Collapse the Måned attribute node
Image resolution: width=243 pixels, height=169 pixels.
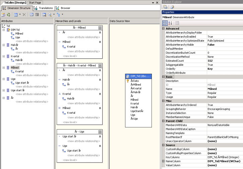point(4,68)
